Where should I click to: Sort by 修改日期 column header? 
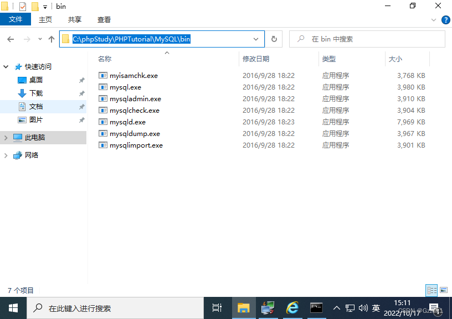click(x=279, y=59)
